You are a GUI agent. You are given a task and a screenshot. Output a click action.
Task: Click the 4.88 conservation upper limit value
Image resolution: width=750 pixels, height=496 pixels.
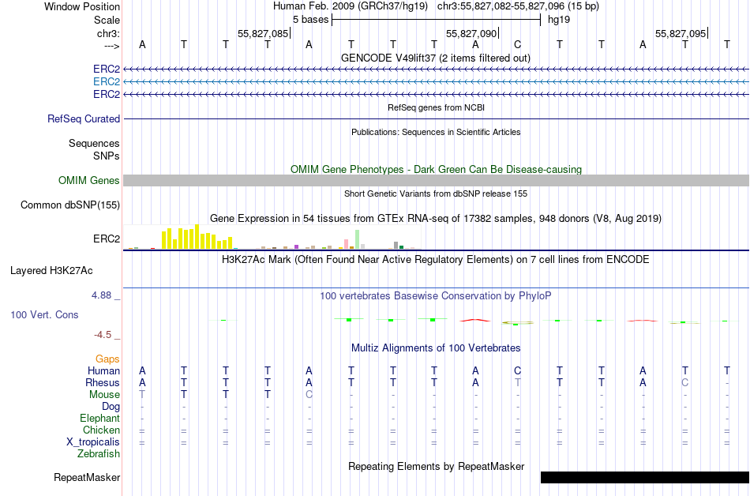(101, 295)
